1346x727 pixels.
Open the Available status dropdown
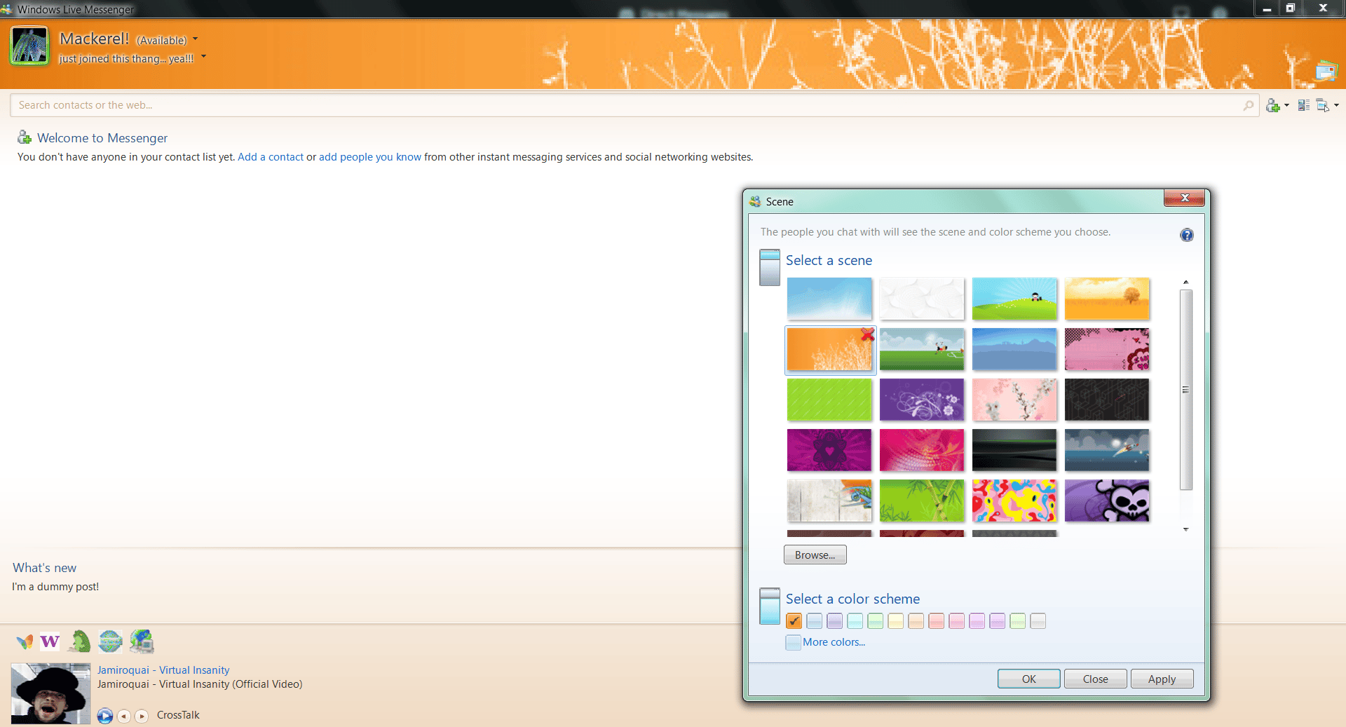pyautogui.click(x=196, y=39)
